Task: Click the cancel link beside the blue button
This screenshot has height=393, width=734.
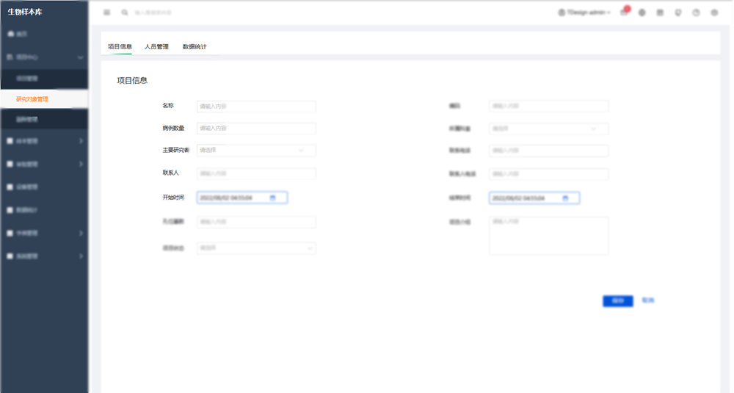Action: [x=647, y=300]
